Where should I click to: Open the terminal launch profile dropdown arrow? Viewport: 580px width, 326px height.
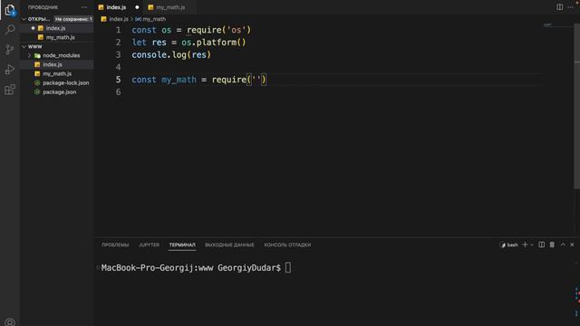pyautogui.click(x=532, y=244)
